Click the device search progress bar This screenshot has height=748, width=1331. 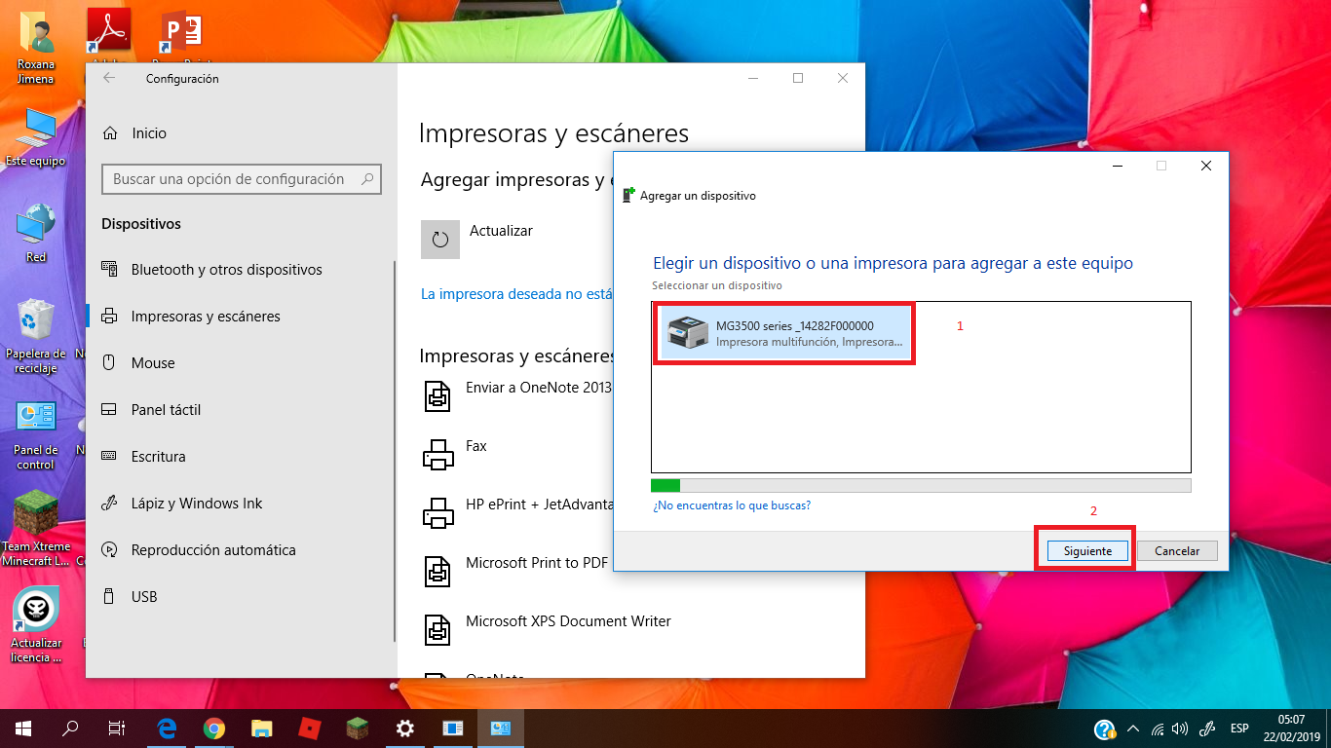tap(921, 485)
